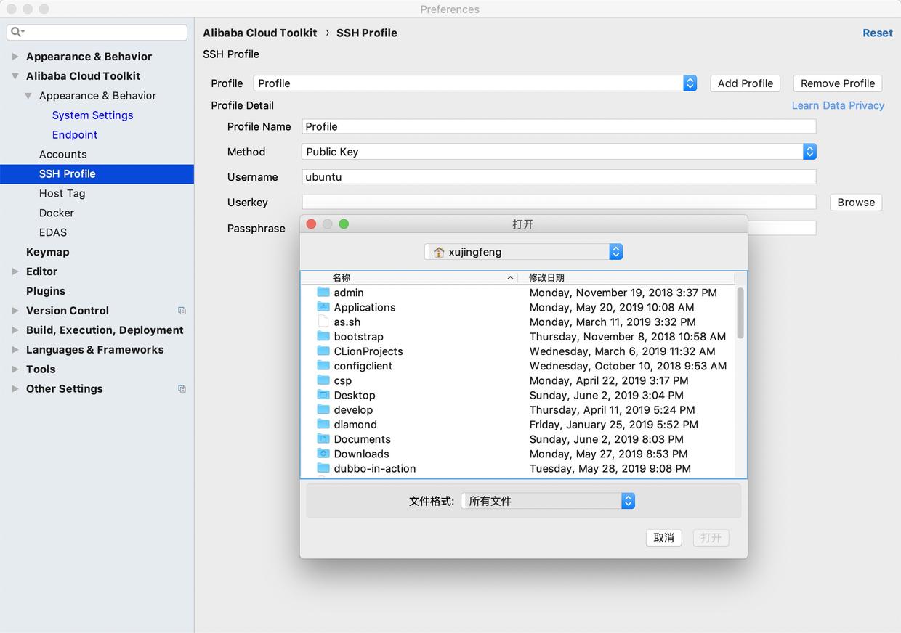Click the as.sh file icon
Screen dimensions: 901x633
click(323, 322)
